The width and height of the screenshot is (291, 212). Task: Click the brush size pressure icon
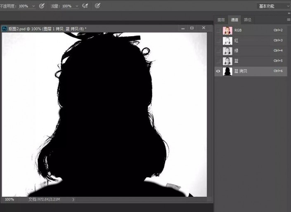[x=97, y=6]
